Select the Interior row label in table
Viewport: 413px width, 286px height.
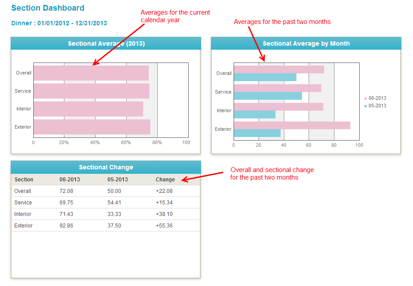(23, 214)
